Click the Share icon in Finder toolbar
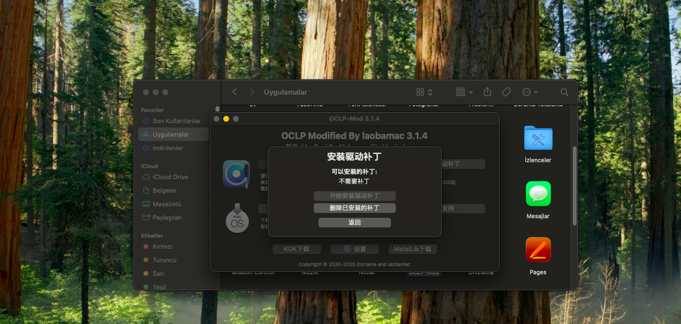This screenshot has width=681, height=324. [x=487, y=92]
